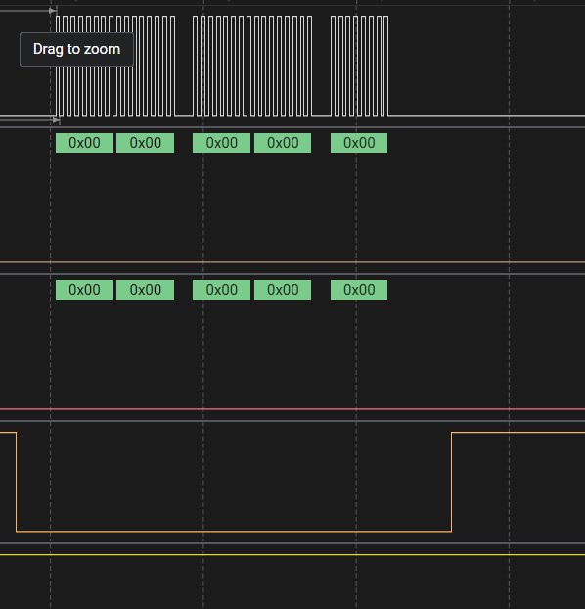Click the lower measurement arrow marker below the clock
Screen dimensions: 585x609
[57, 120]
